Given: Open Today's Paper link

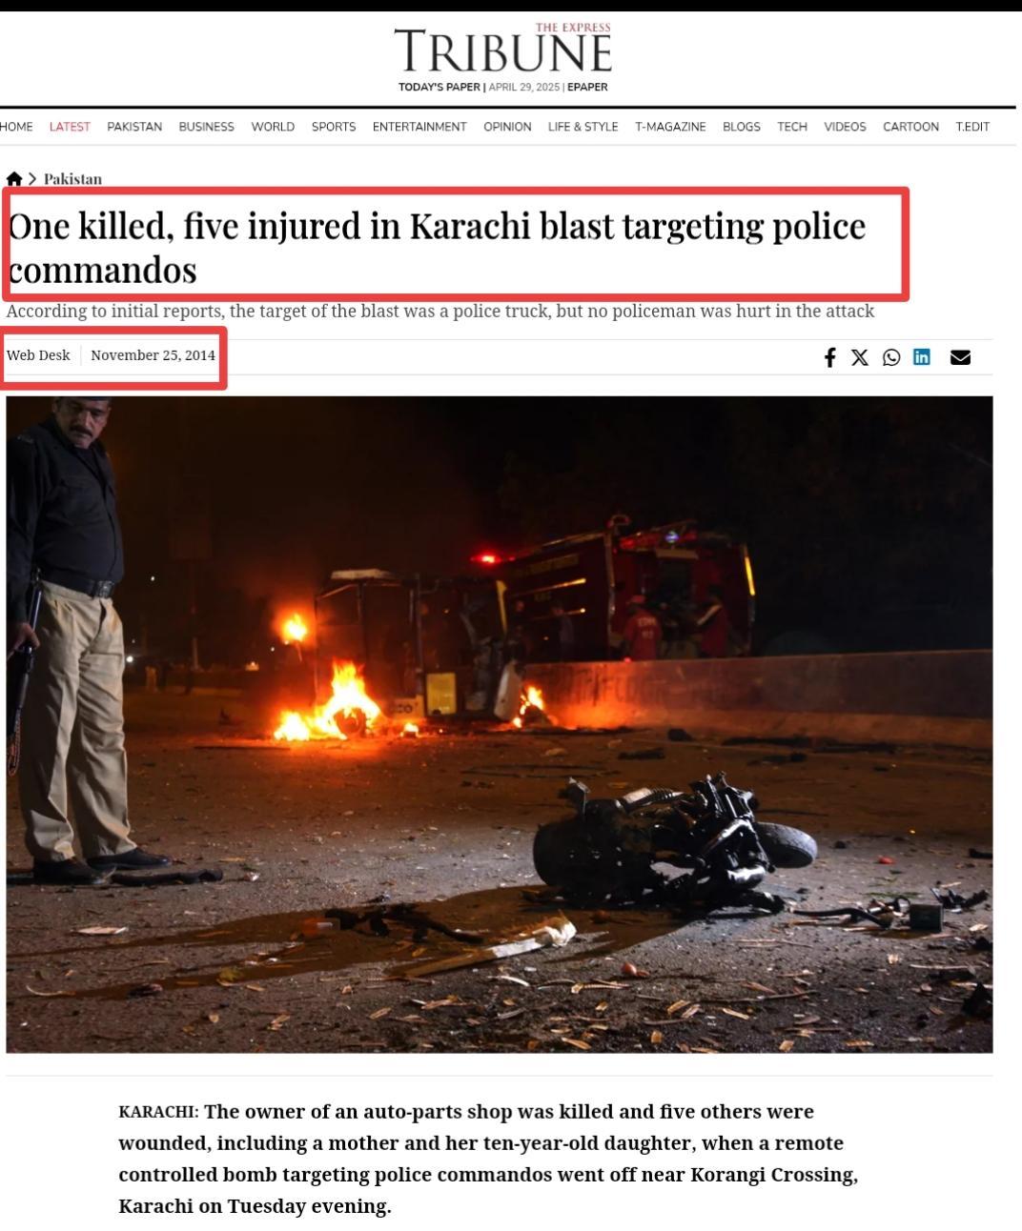Looking at the screenshot, I should click(x=439, y=87).
